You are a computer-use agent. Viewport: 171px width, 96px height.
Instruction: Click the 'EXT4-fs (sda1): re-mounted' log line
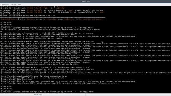coord(46,33)
